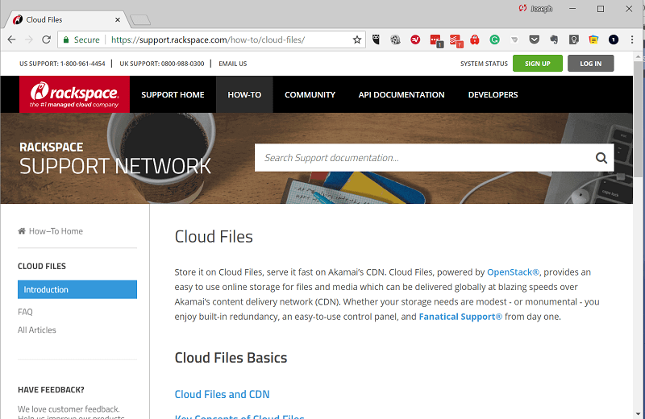Image resolution: width=645 pixels, height=419 pixels.
Task: Open the OpenStack link
Action: point(513,272)
